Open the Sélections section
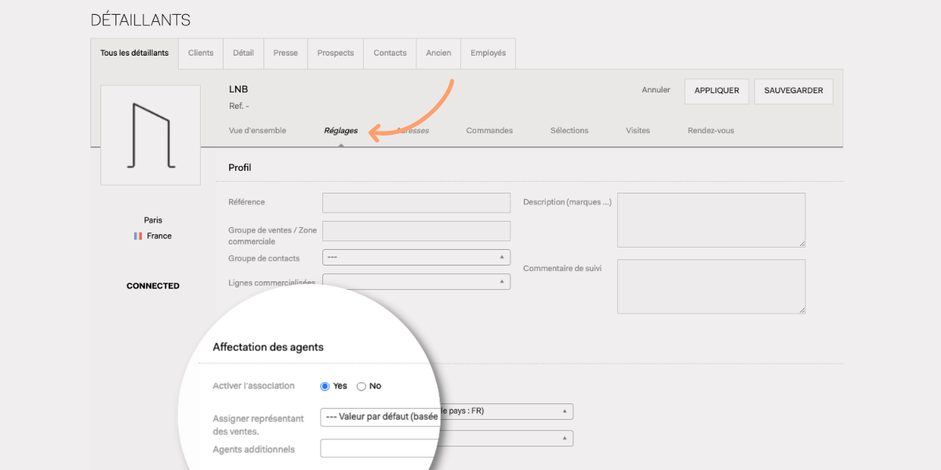This screenshot has height=470, width=941. (569, 131)
